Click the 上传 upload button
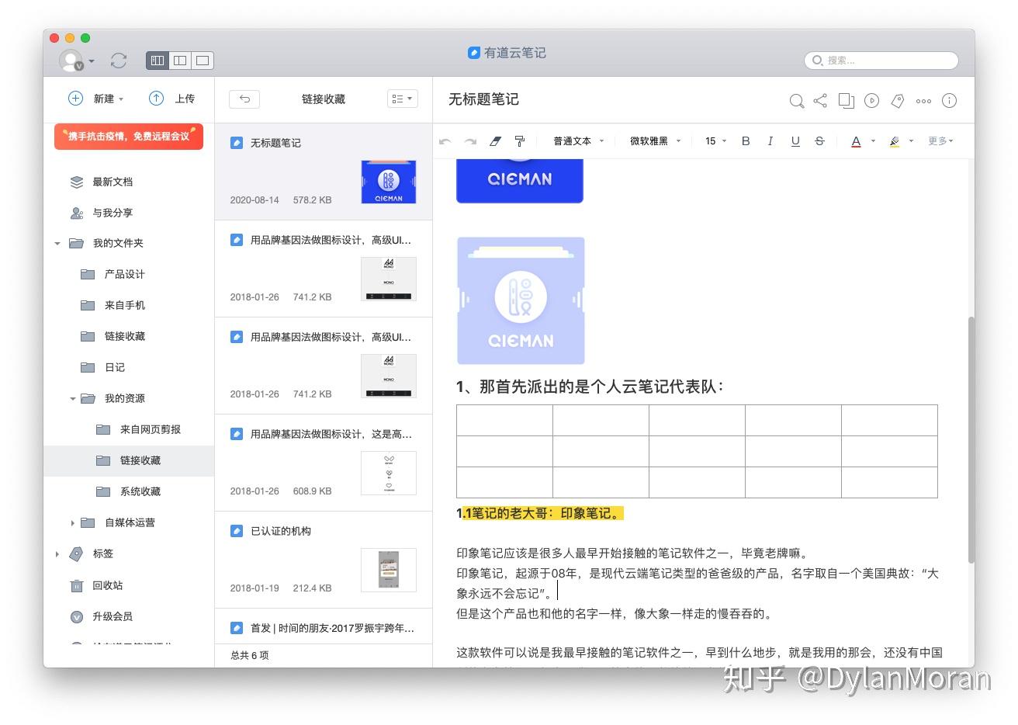The height and width of the screenshot is (725, 1018). pos(172,99)
